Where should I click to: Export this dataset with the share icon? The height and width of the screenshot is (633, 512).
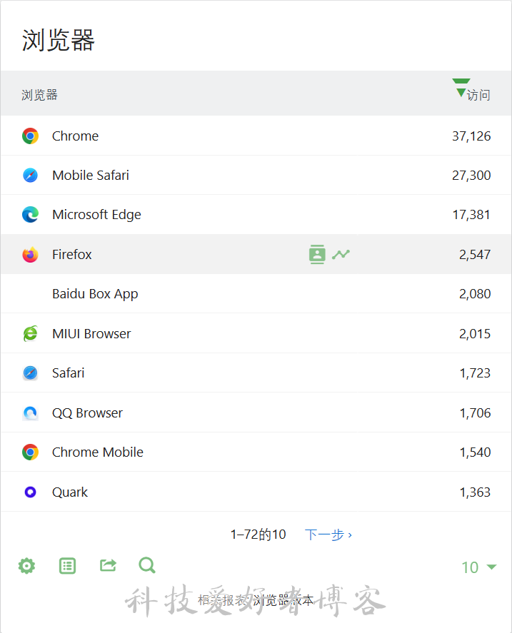click(108, 566)
